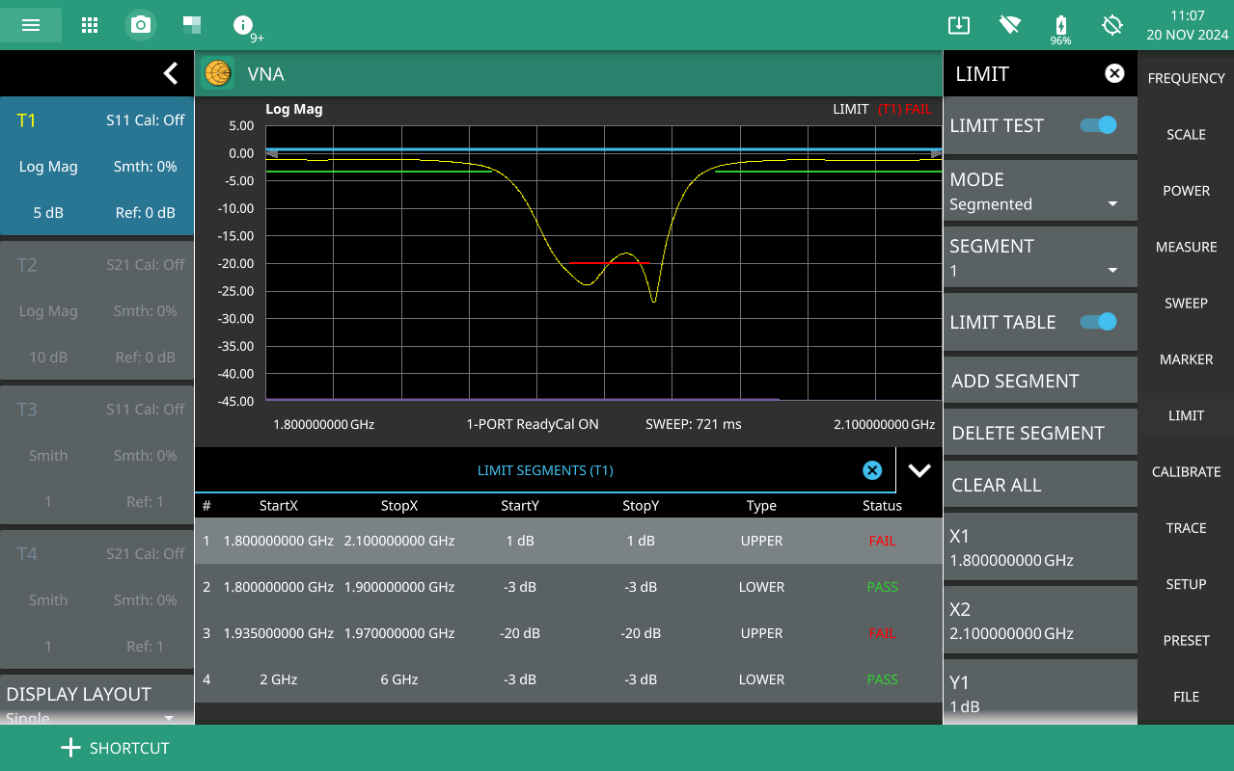
Task: Click the download/save icon in top bar
Action: [x=958, y=25]
